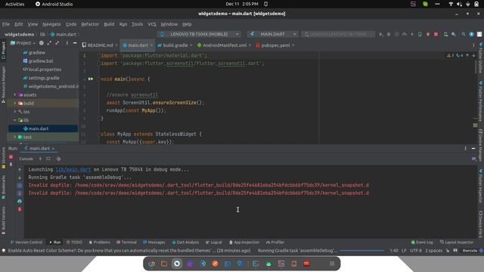Open the Layout Inspector tool window
The height and width of the screenshot is (272, 484).
pos(457,242)
